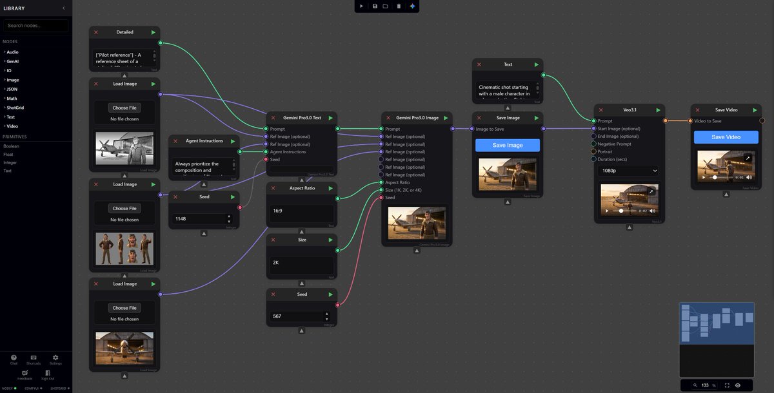Play the Veo3.1 video preview
The width and height of the screenshot is (774, 393).
(x=607, y=211)
